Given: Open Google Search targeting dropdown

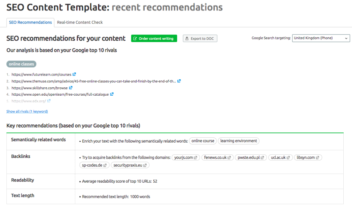Looking at the screenshot, I should tap(321, 38).
